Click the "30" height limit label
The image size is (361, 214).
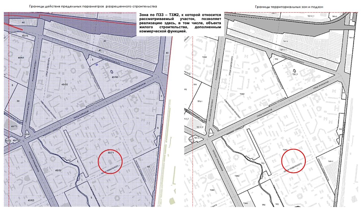[x=18, y=101]
